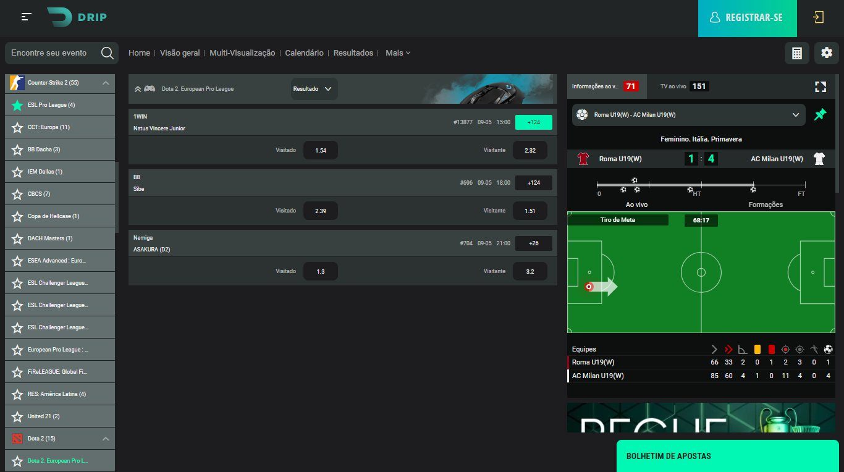
Task: Switch to the TV ao vivo tab
Action: [x=683, y=86]
